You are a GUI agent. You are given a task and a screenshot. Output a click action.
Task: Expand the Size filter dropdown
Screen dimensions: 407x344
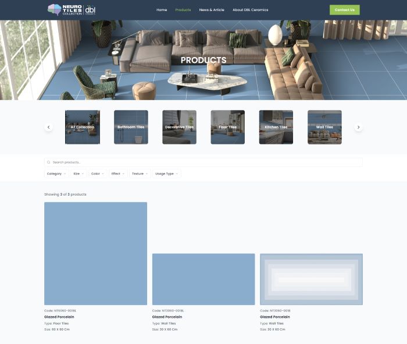78,173
